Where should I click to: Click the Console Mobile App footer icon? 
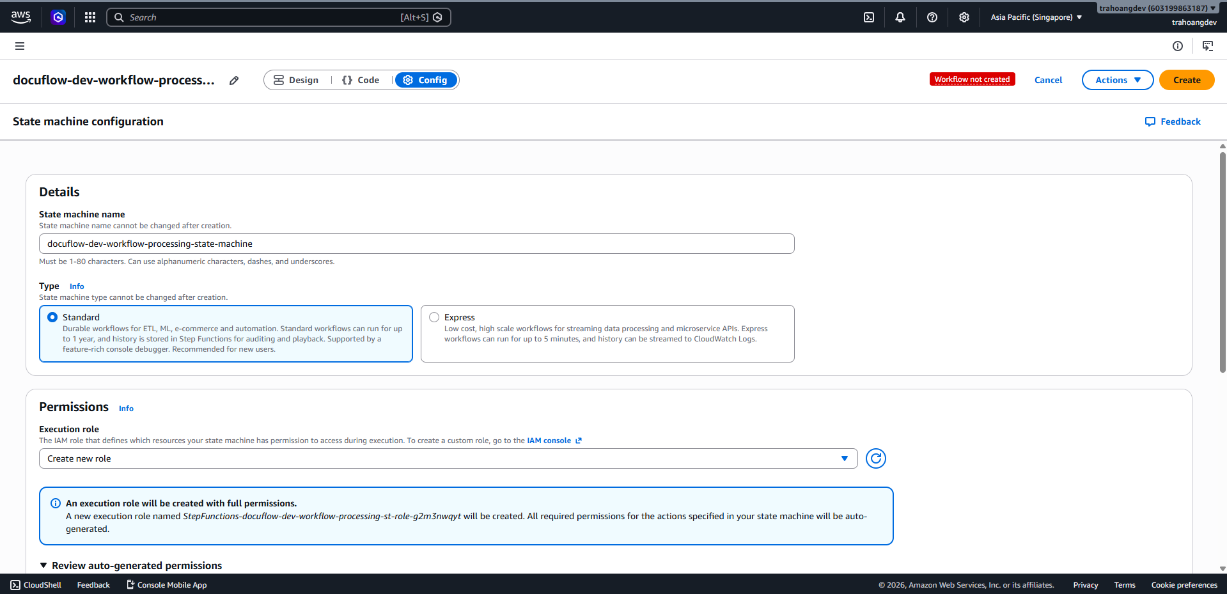130,584
